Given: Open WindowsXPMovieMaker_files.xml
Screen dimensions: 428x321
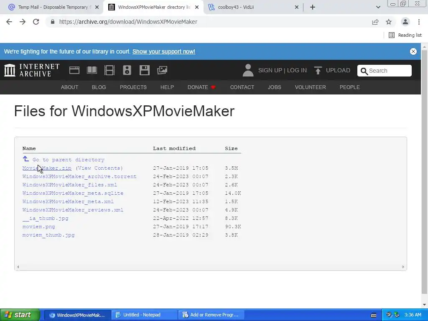Looking at the screenshot, I should tap(70, 185).
